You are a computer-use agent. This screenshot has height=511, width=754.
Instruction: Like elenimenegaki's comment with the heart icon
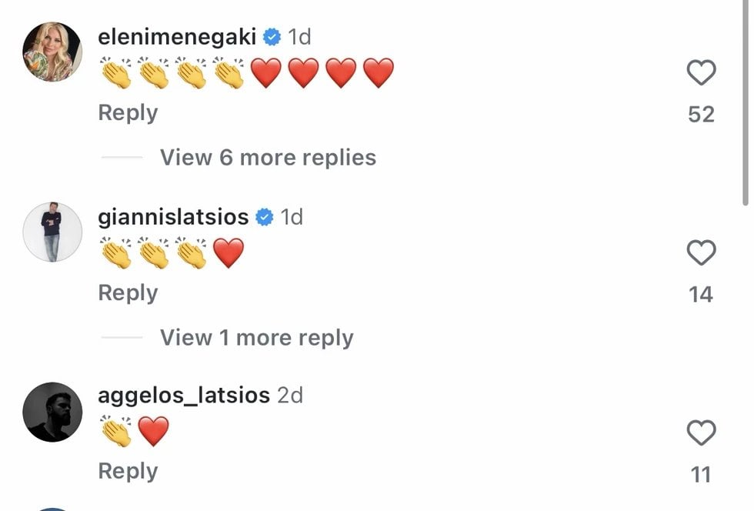click(701, 72)
